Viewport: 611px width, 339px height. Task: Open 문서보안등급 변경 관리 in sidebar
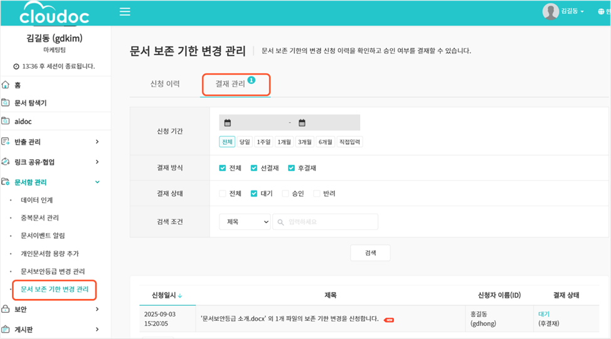53,271
